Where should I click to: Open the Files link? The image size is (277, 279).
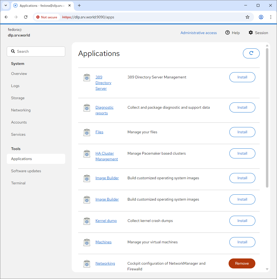pos(99,132)
